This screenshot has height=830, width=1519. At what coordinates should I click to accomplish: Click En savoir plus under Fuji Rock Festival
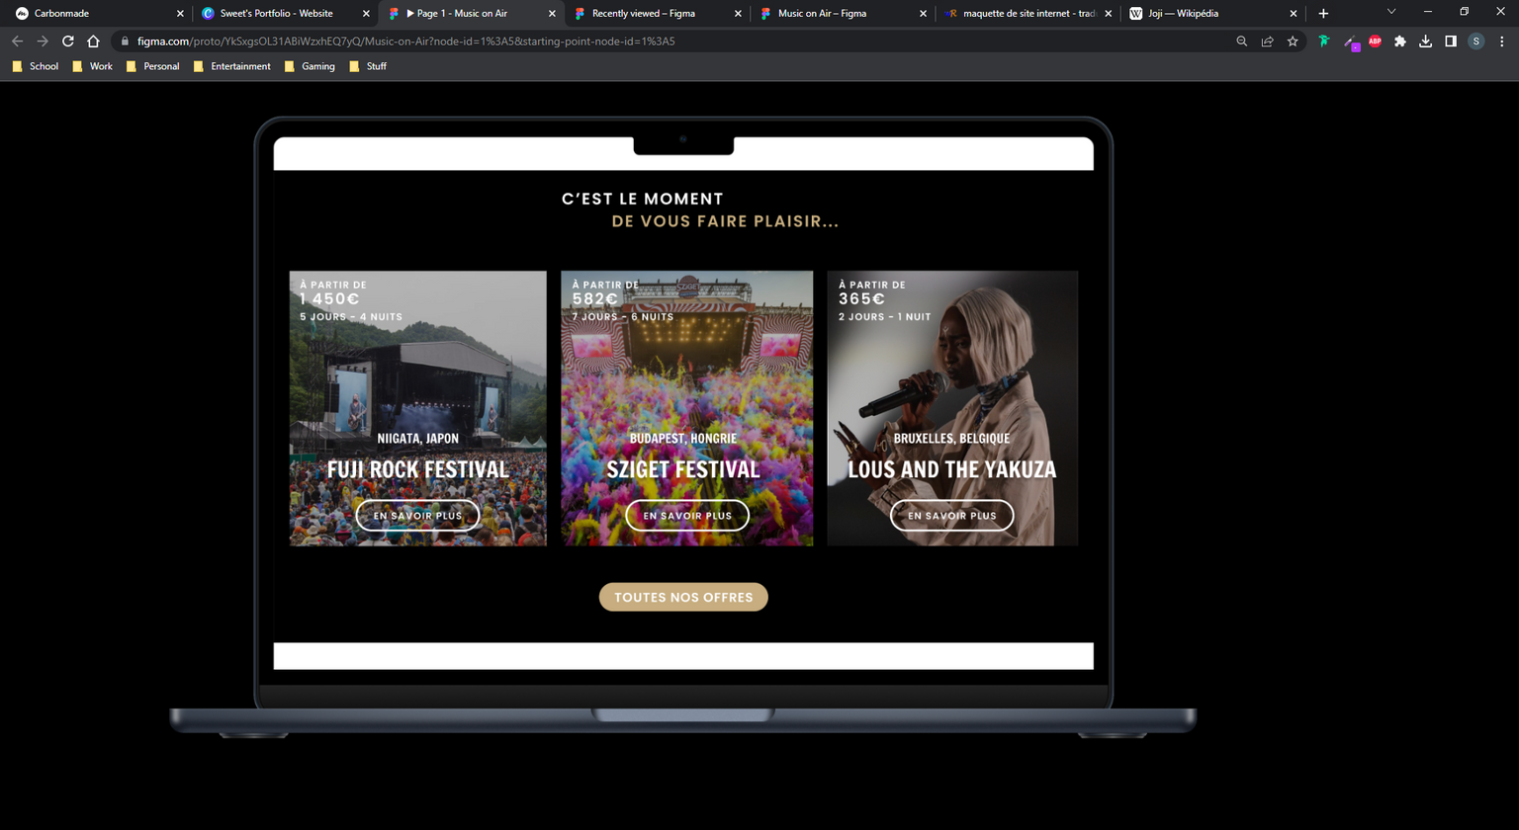pos(417,516)
